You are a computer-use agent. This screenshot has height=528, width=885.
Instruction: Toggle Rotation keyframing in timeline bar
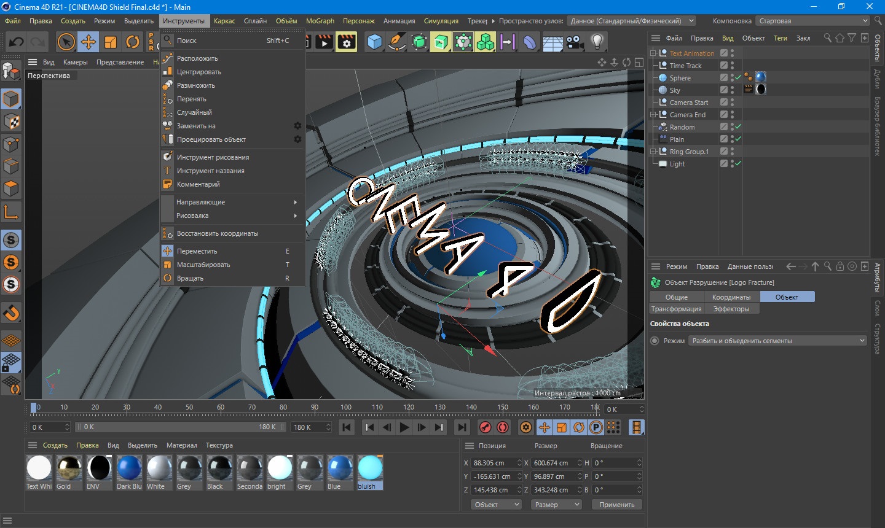pyautogui.click(x=579, y=427)
